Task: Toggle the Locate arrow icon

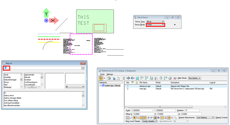Action: click(135, 118)
